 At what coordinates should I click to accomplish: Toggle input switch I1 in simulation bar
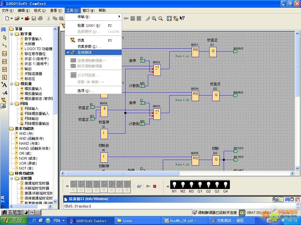pos(73,186)
